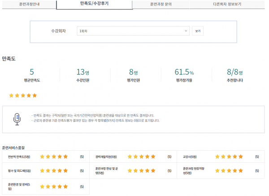Click the 보기 button
The image size is (269, 196).
[x=198, y=31]
